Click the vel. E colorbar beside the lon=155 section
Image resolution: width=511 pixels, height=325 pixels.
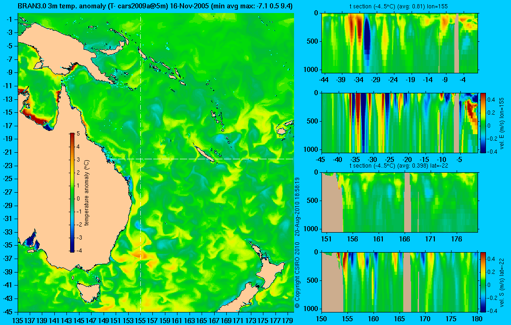(x=483, y=123)
